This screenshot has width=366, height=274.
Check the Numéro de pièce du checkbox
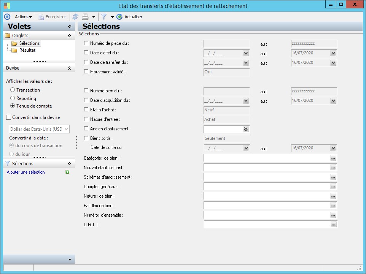(x=86, y=43)
